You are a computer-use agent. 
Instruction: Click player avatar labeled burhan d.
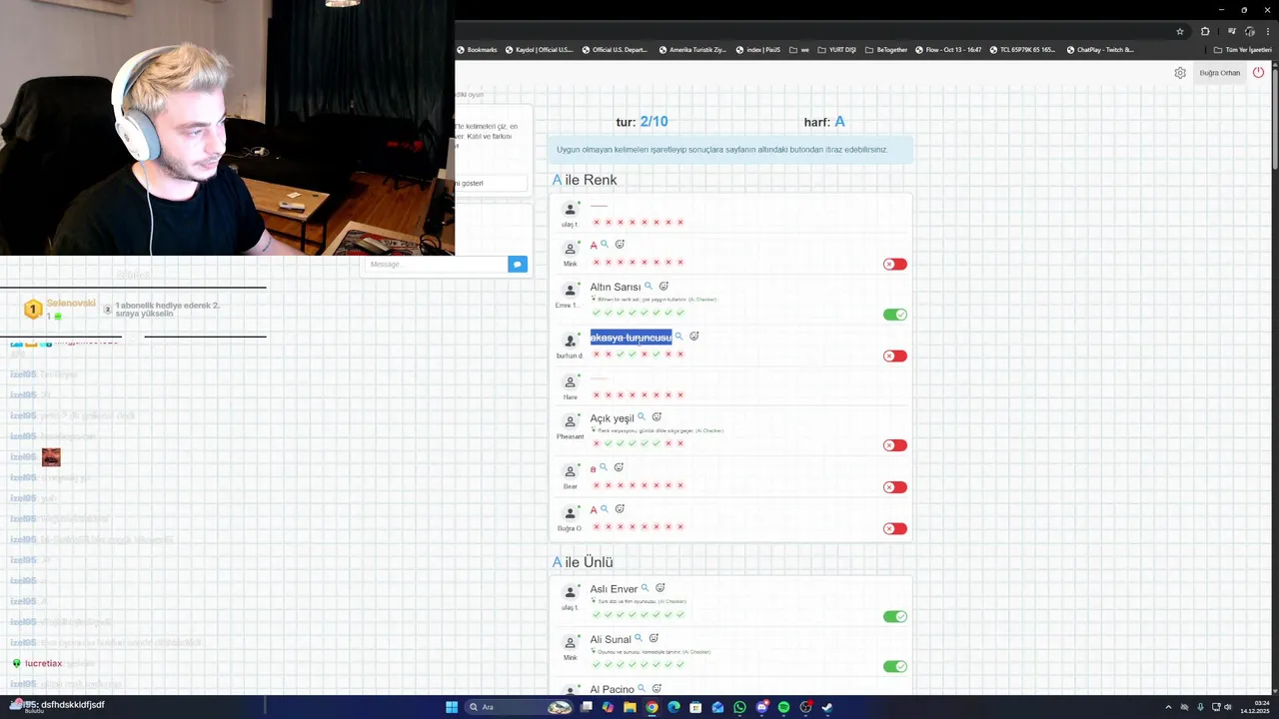(x=571, y=341)
